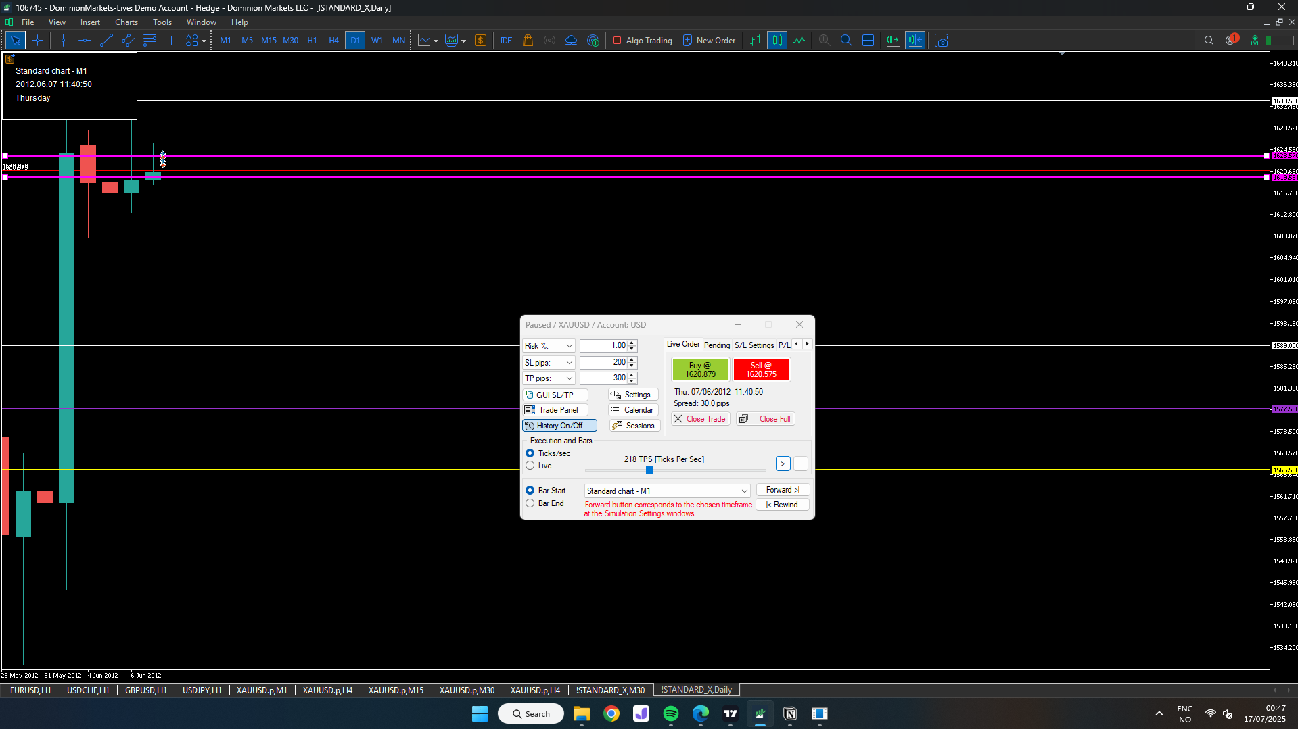Take a chart screenshot
1298x729 pixels.
coord(941,41)
